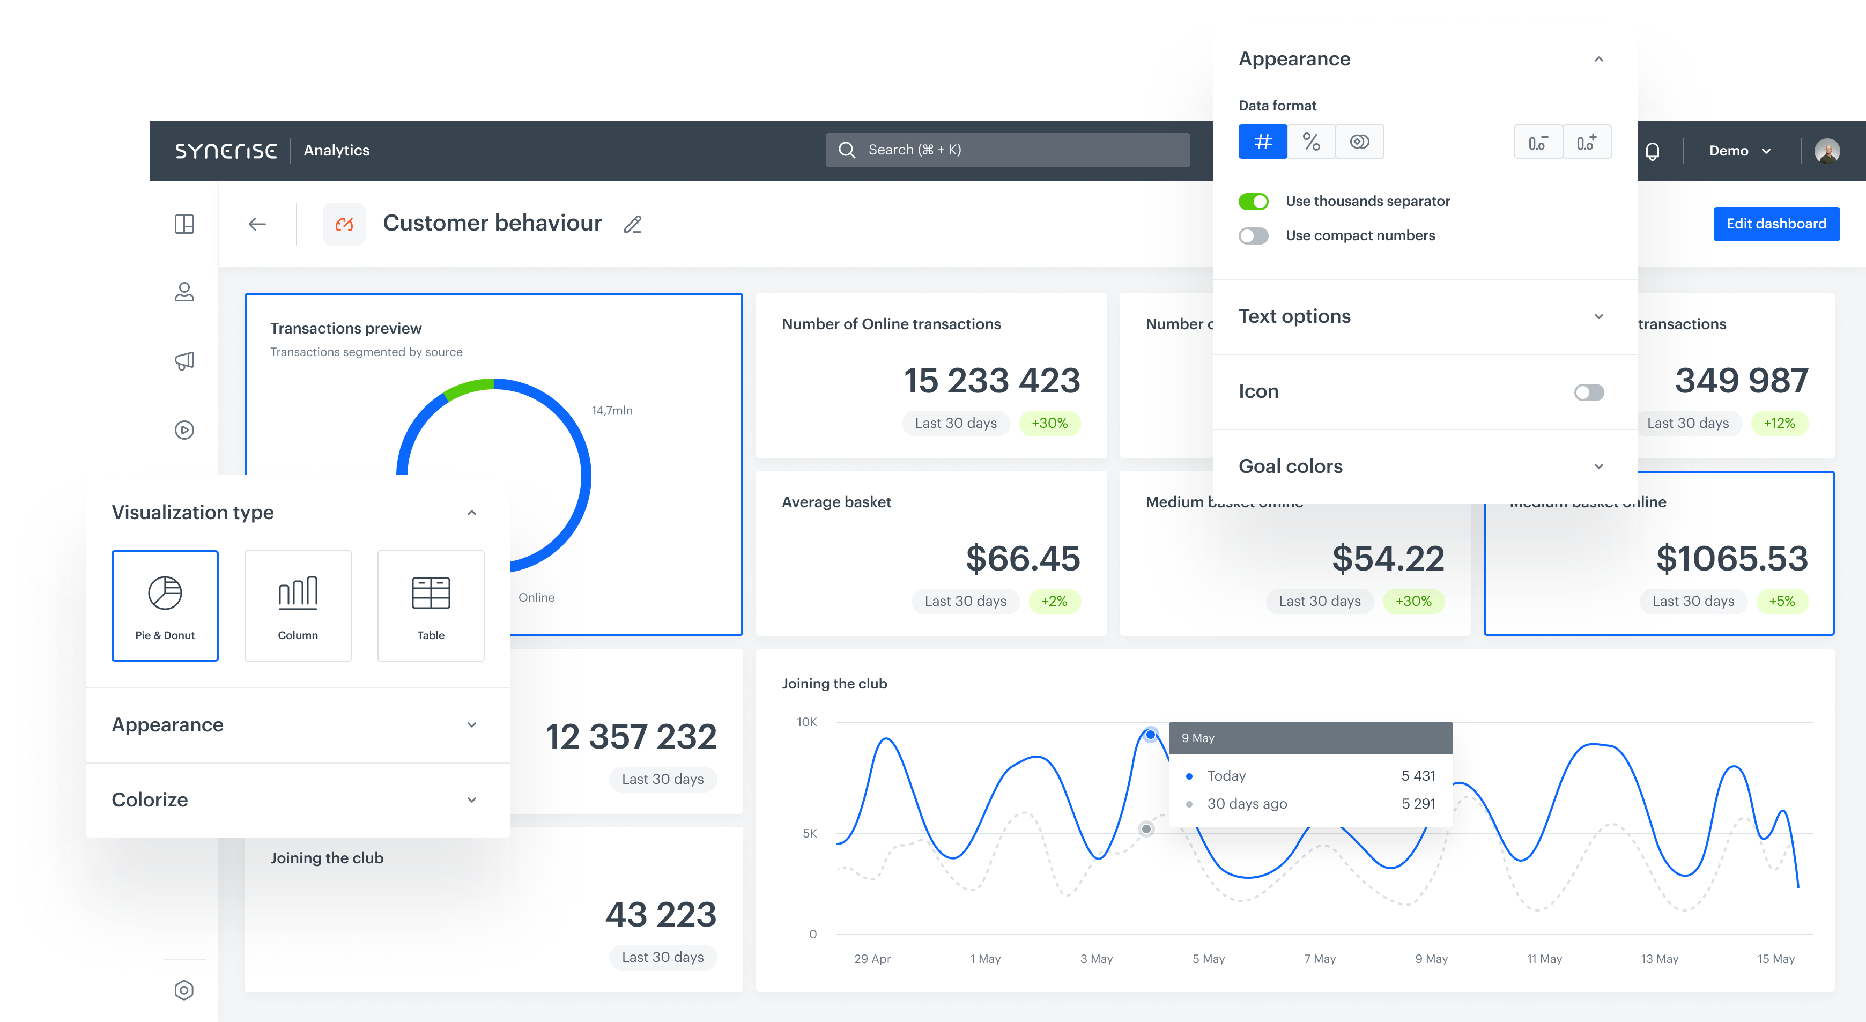
Task: Disable the thousands separator toggle
Action: point(1254,201)
